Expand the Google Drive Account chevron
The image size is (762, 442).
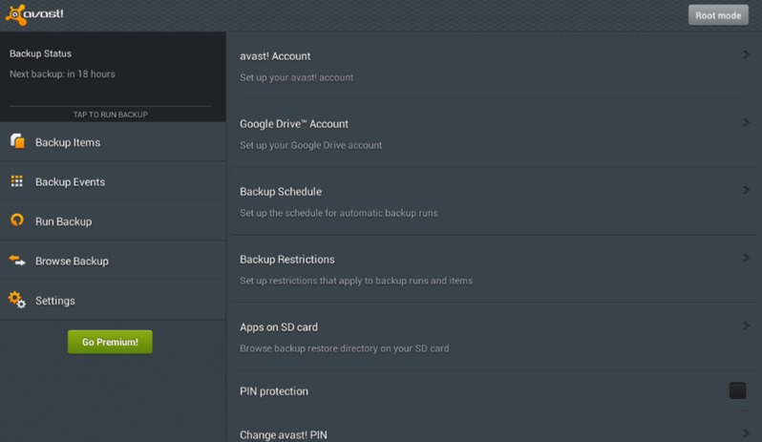tap(746, 122)
